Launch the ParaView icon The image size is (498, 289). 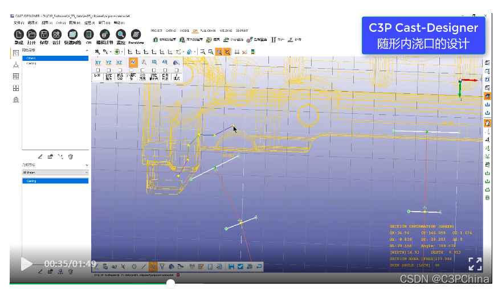[x=136, y=34]
